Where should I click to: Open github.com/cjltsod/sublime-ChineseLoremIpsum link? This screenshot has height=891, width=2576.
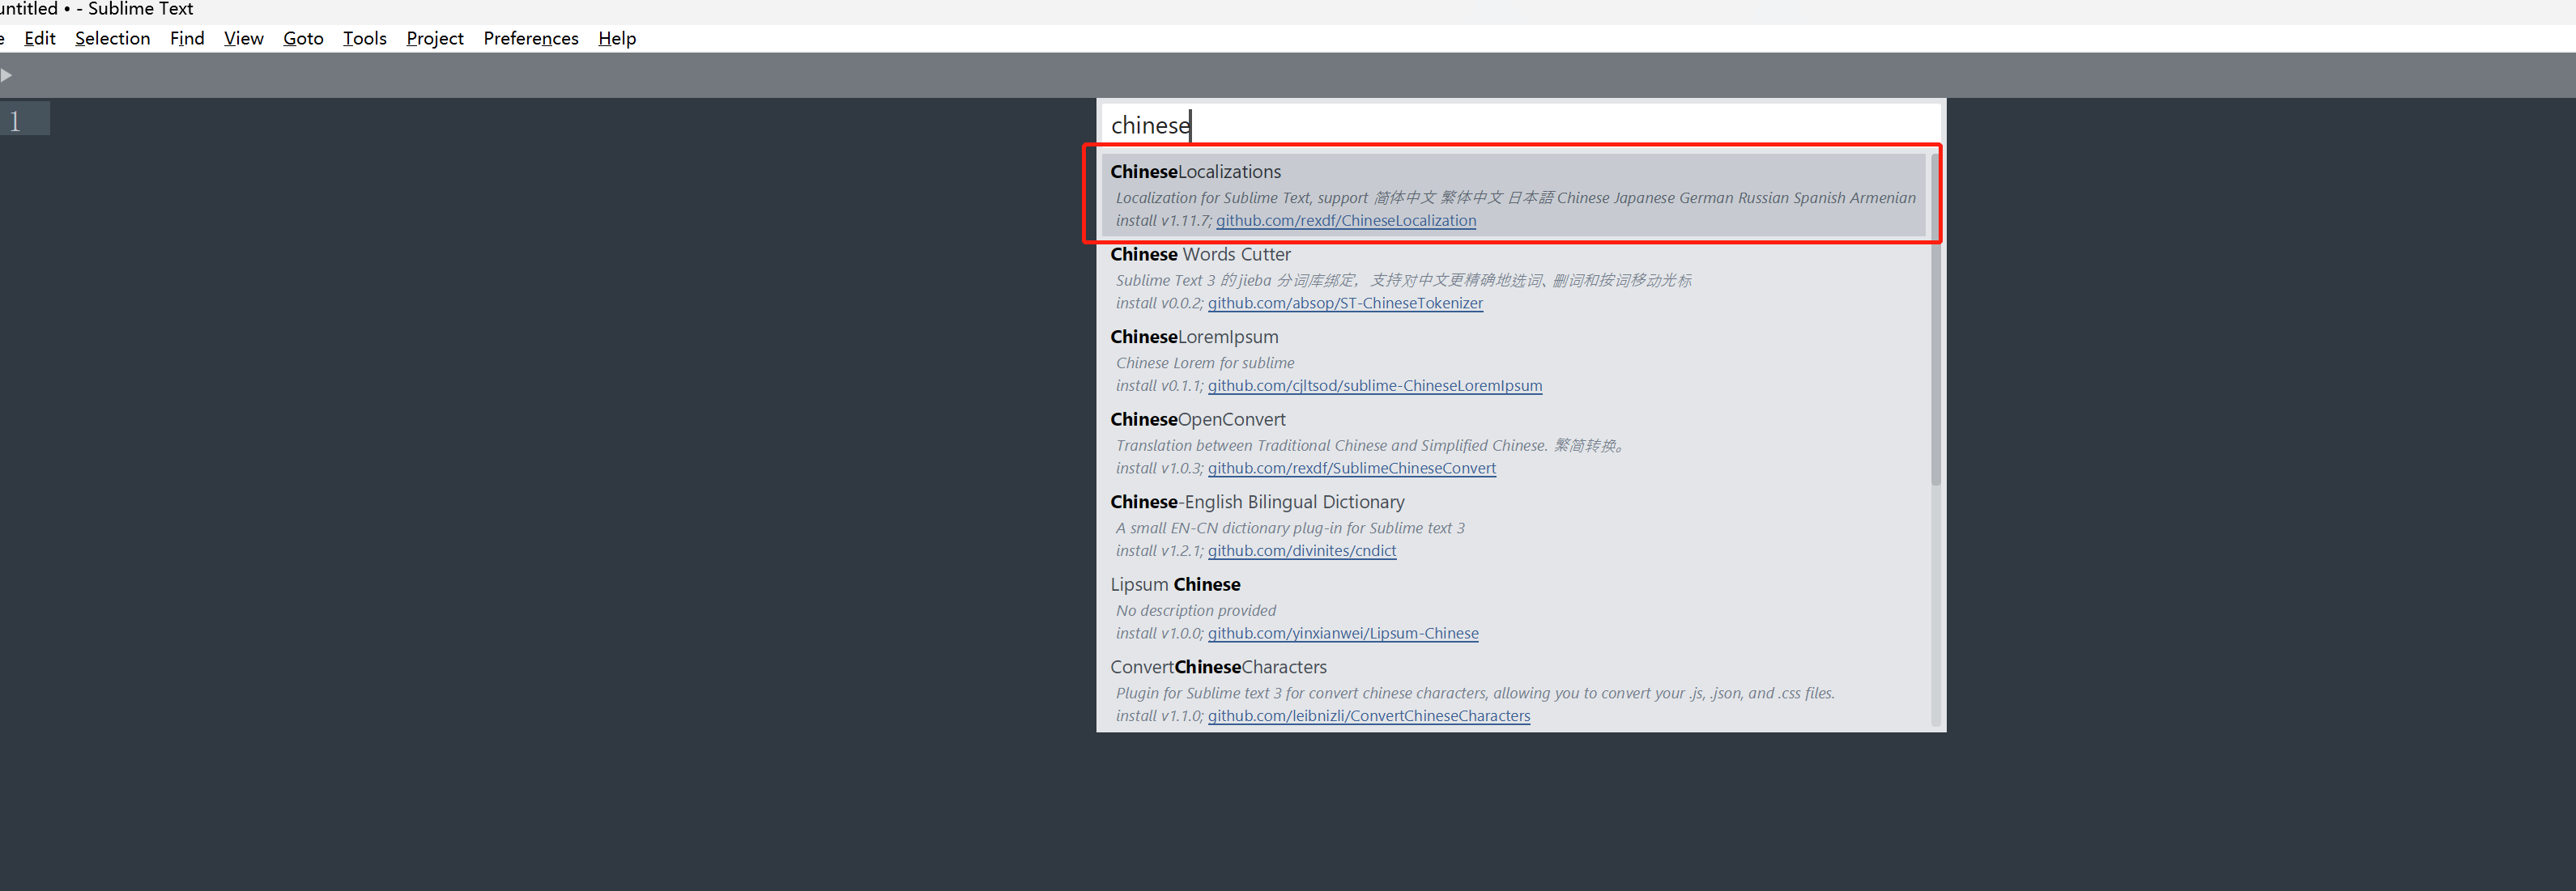(1375, 385)
